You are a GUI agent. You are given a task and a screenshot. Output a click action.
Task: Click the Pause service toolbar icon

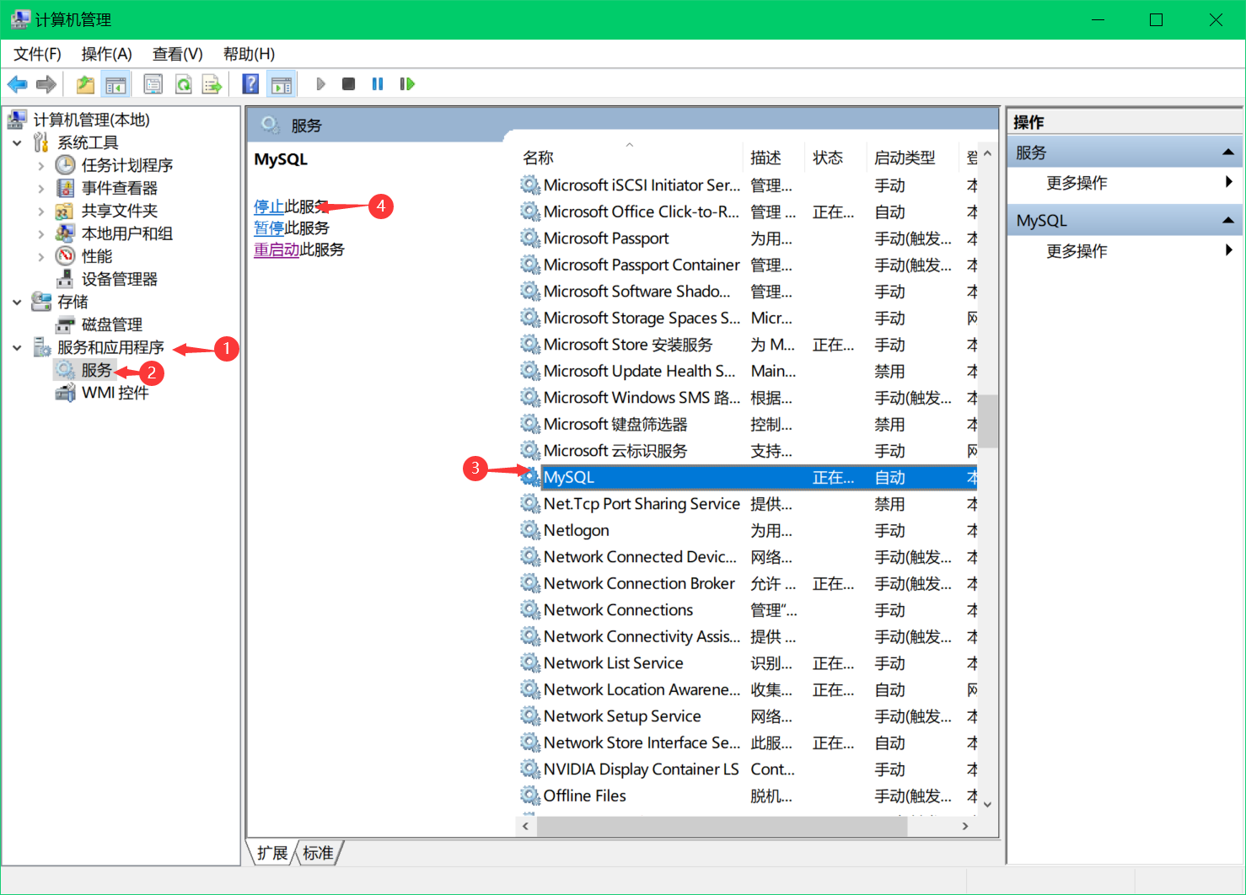coord(378,84)
